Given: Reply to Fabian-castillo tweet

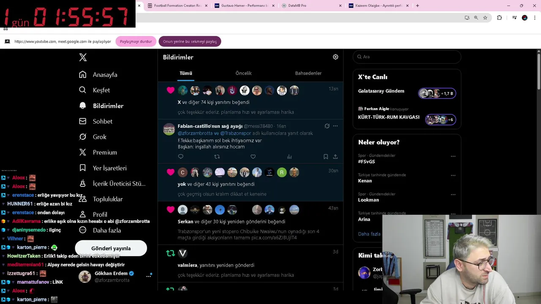Looking at the screenshot, I should 180,157.
